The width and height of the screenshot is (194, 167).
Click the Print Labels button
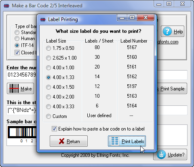tap(127, 141)
